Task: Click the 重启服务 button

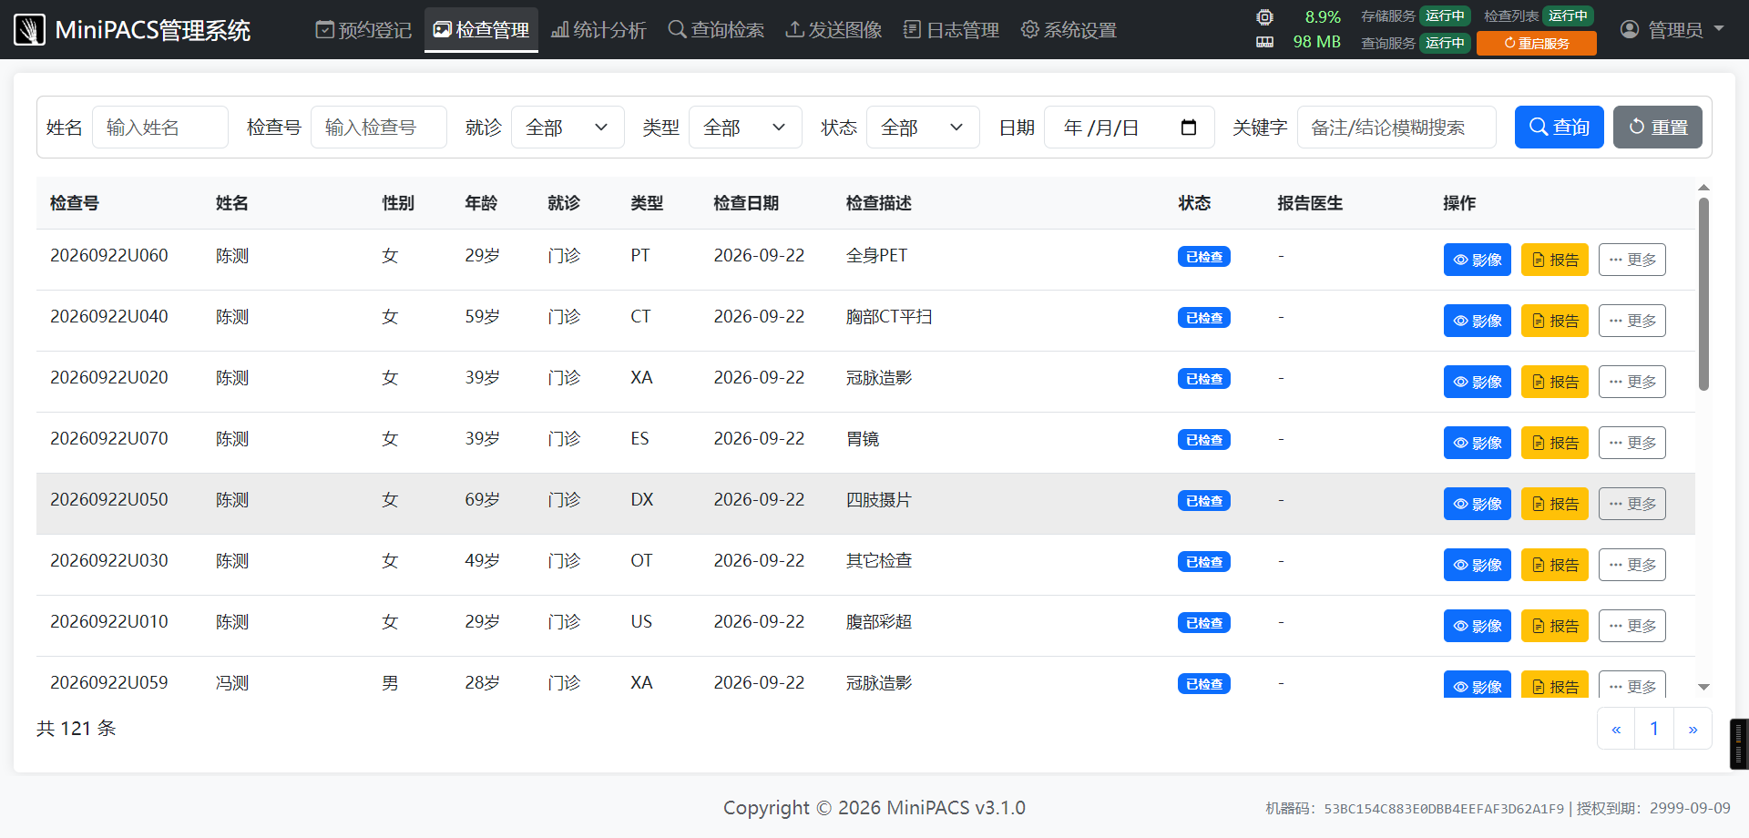Action: (x=1537, y=43)
